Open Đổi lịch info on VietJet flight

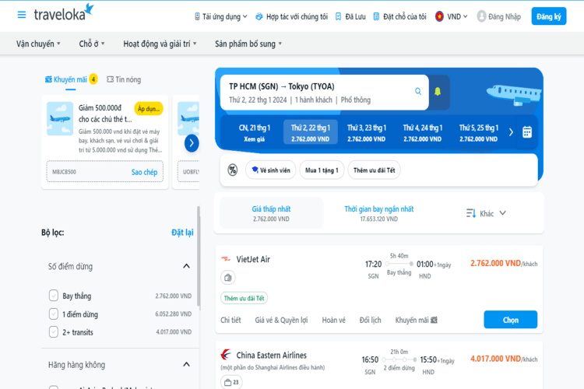click(x=370, y=320)
